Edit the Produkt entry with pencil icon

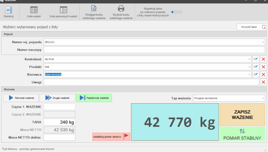tap(256, 67)
